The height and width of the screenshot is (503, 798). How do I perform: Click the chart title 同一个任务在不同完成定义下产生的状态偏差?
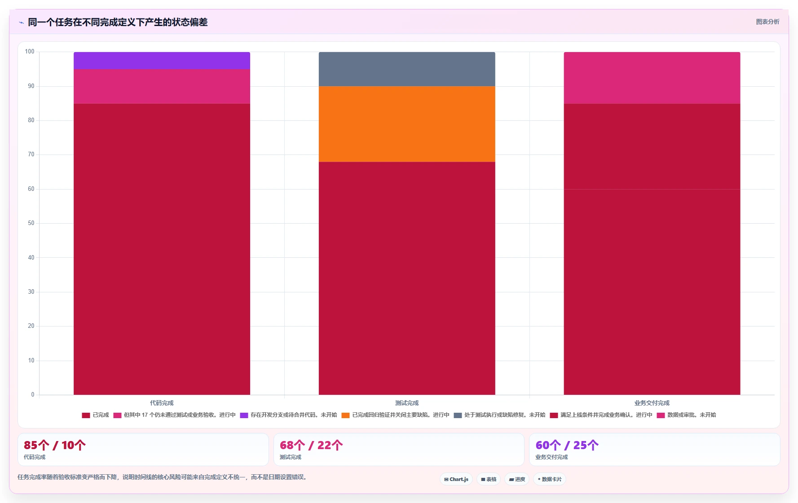(118, 22)
